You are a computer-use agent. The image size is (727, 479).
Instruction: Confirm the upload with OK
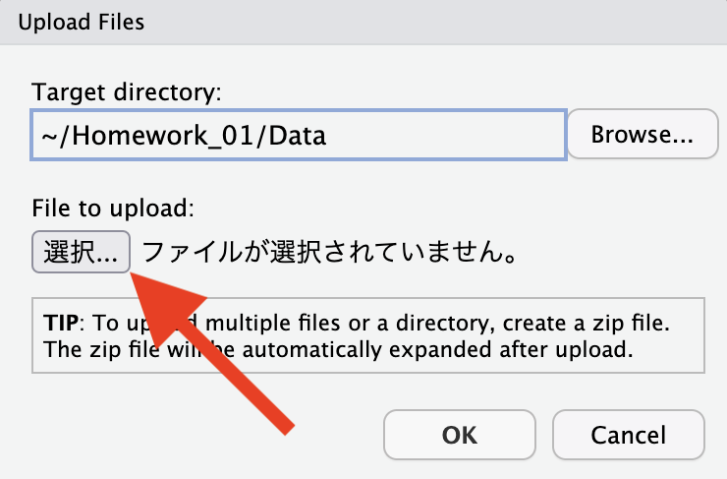coord(460,435)
